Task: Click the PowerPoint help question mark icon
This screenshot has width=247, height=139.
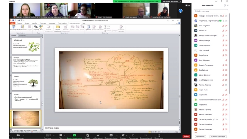Action: coord(179,23)
